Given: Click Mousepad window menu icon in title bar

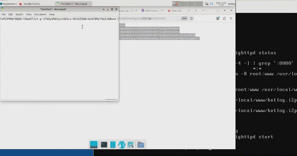Looking at the screenshot, I should point(2,9).
